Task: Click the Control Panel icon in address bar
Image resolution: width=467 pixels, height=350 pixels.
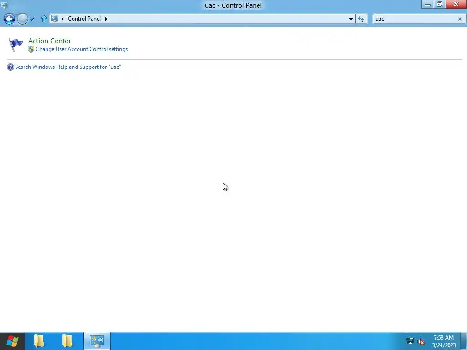Action: click(55, 18)
